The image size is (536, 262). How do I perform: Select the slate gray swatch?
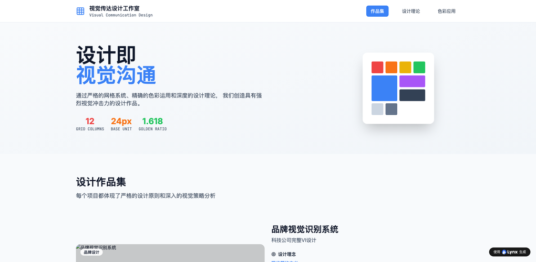coord(391,109)
